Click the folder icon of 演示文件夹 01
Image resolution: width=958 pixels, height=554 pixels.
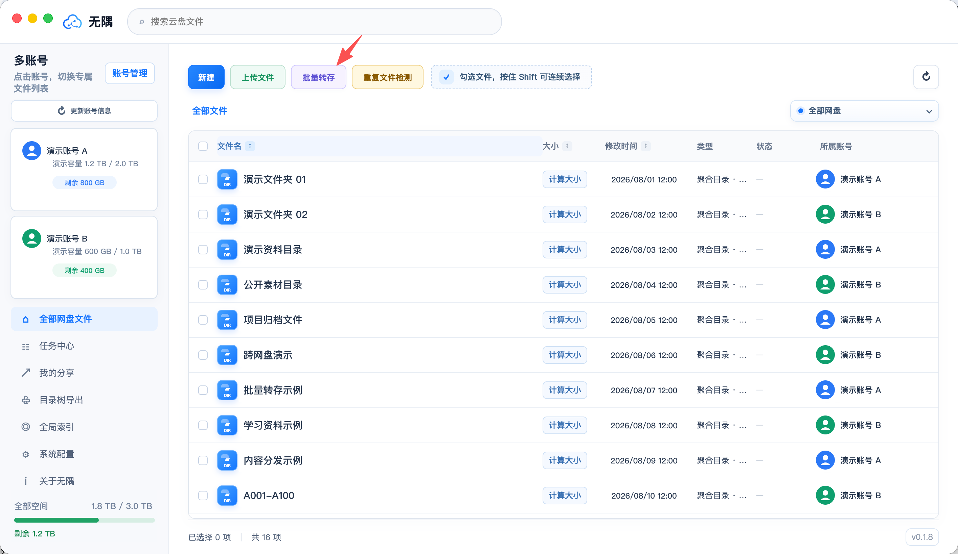(x=227, y=179)
